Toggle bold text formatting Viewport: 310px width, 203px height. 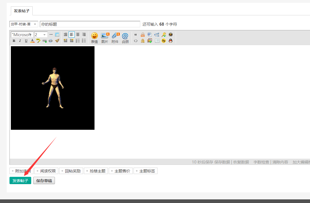pyautogui.click(x=14, y=41)
